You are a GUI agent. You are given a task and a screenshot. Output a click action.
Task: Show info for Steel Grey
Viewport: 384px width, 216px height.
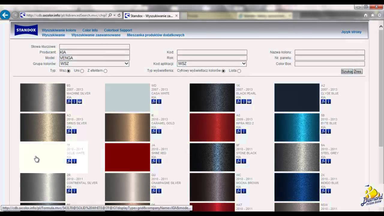pyautogui.click(x=328, y=161)
